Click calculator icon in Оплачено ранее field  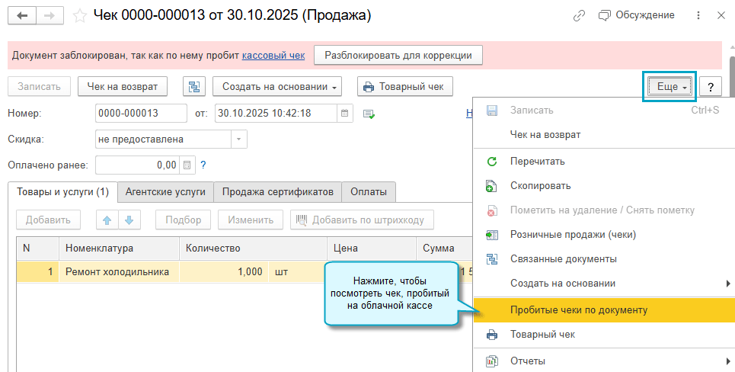188,165
